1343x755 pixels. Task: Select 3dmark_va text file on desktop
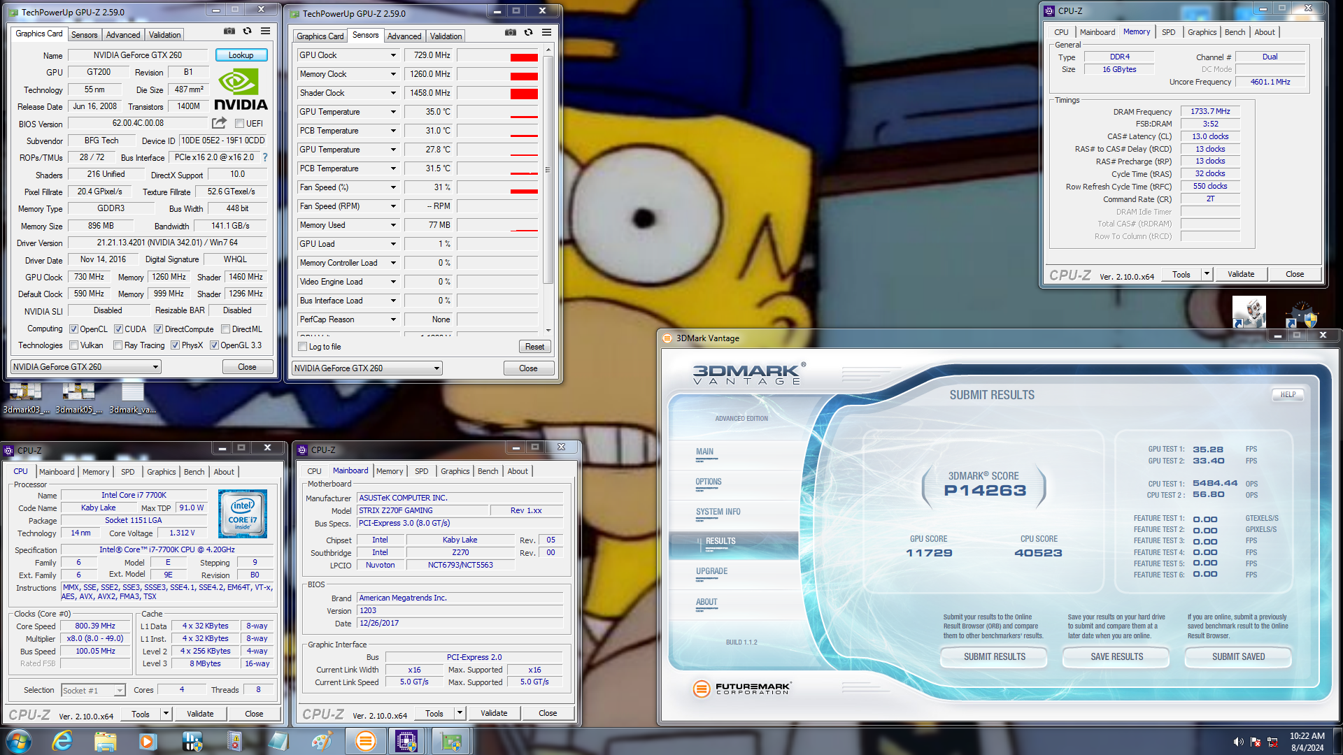(x=132, y=398)
